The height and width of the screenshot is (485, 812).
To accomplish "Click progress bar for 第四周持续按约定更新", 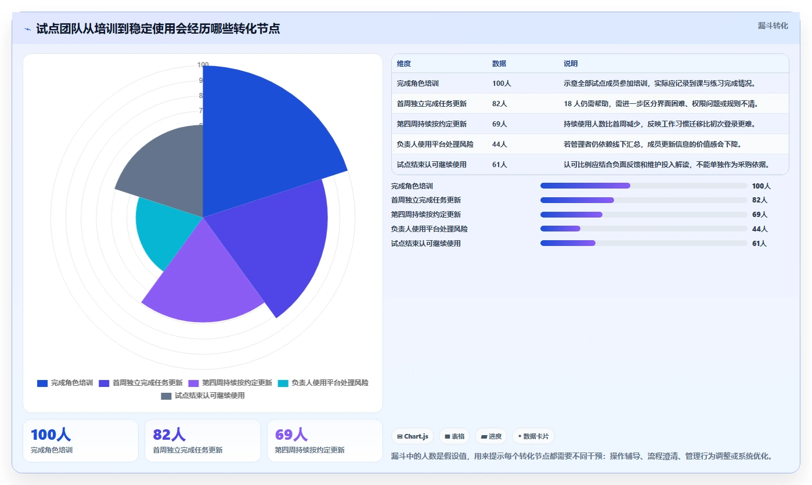I will (644, 215).
